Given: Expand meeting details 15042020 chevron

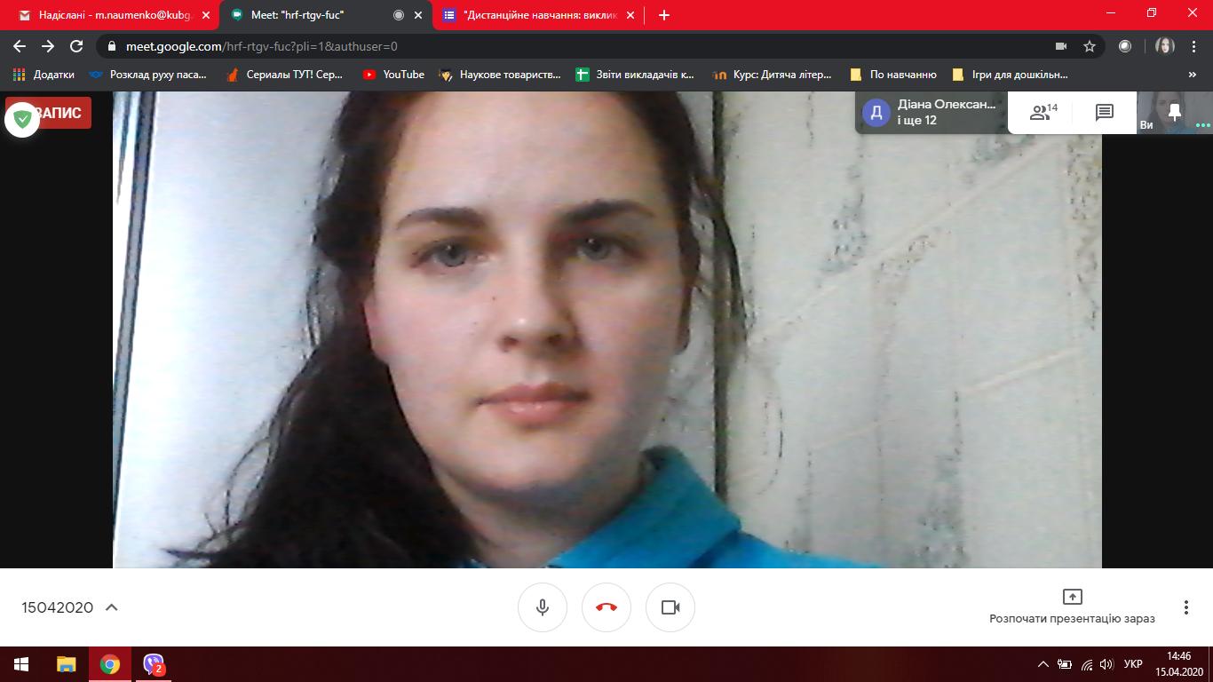Looking at the screenshot, I should [112, 607].
